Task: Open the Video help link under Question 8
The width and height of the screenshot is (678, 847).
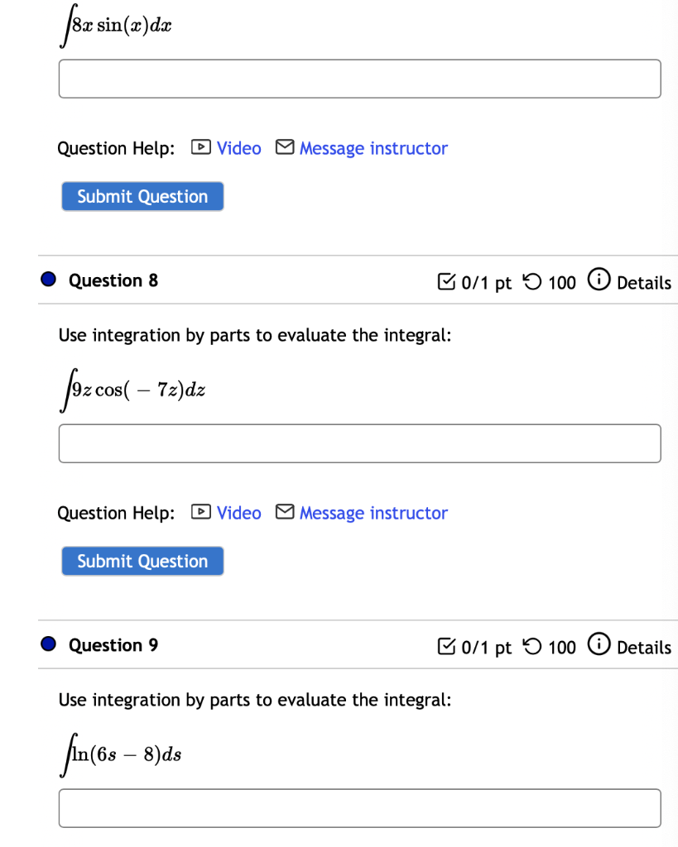Action: (x=238, y=513)
